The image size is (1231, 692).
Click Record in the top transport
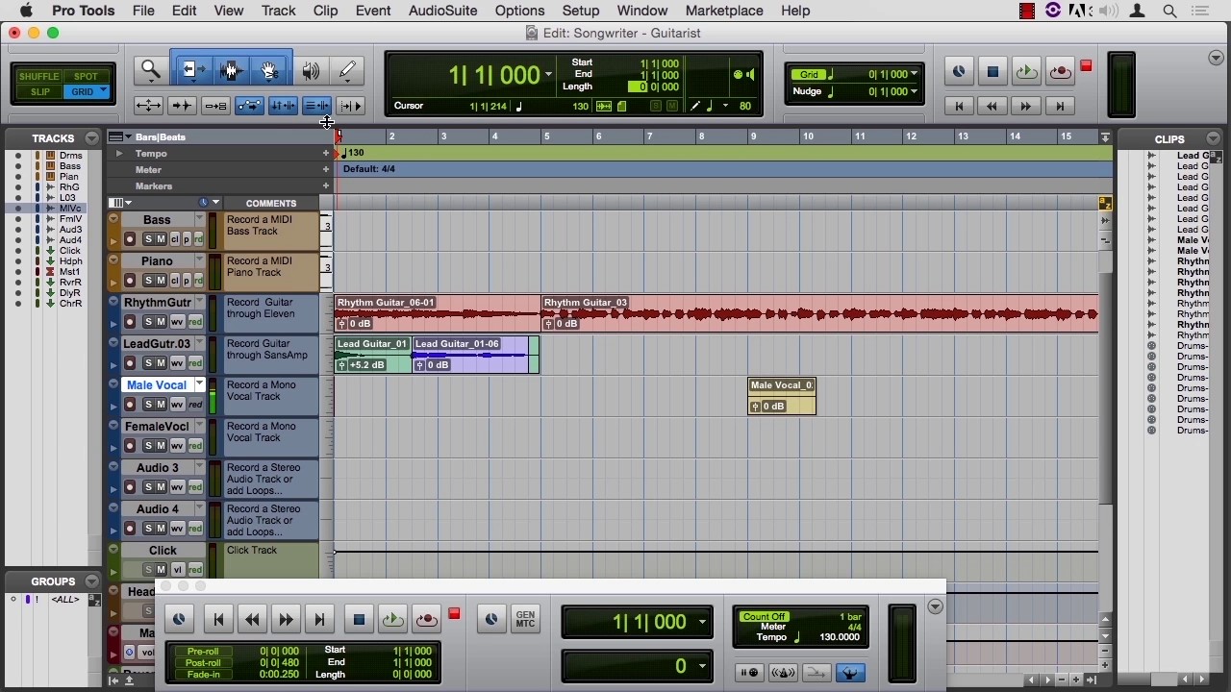[1060, 72]
